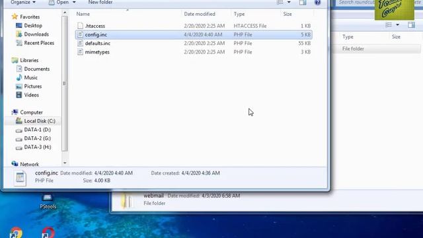This screenshot has height=238, width=423.
Task: Click the Computer icon in navigation pane
Action: pos(15,112)
